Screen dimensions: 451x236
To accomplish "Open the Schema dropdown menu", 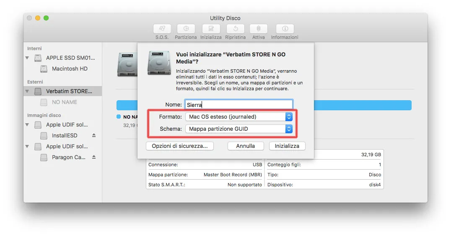I will click(x=239, y=129).
